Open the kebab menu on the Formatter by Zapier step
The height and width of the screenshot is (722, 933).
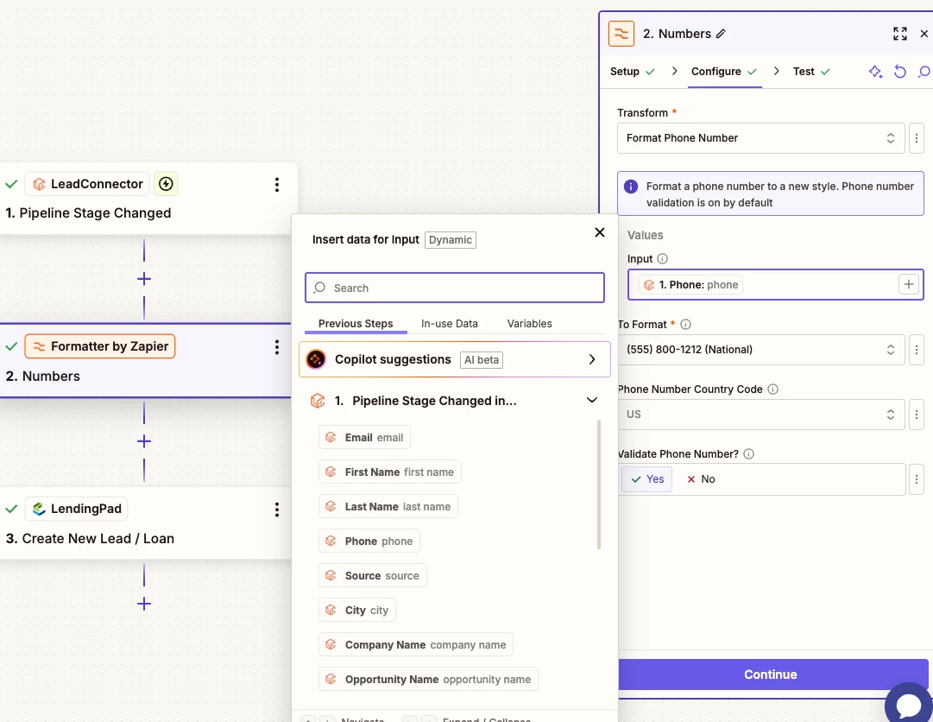pos(277,347)
